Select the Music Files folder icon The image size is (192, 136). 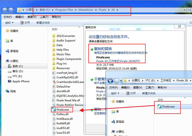coord(54,54)
